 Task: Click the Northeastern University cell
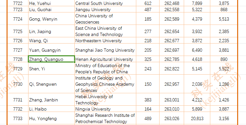105,41
